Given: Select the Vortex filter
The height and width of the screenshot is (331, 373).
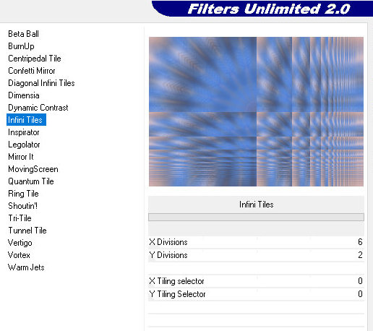Looking at the screenshot, I should pyautogui.click(x=19, y=255).
